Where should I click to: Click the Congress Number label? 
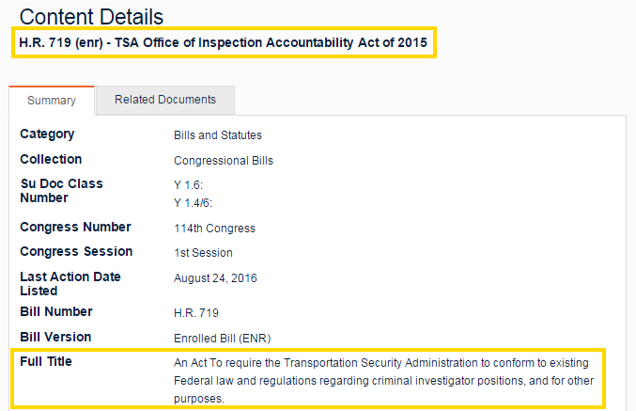[x=75, y=227]
